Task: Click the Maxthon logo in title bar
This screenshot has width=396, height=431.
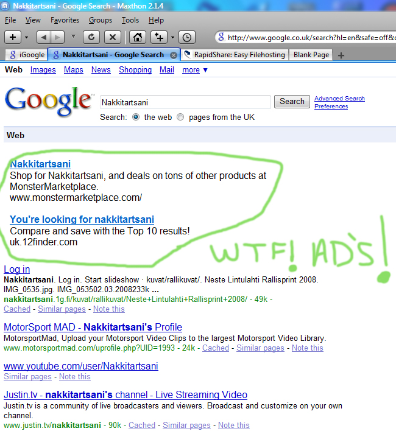Action: coord(5,5)
